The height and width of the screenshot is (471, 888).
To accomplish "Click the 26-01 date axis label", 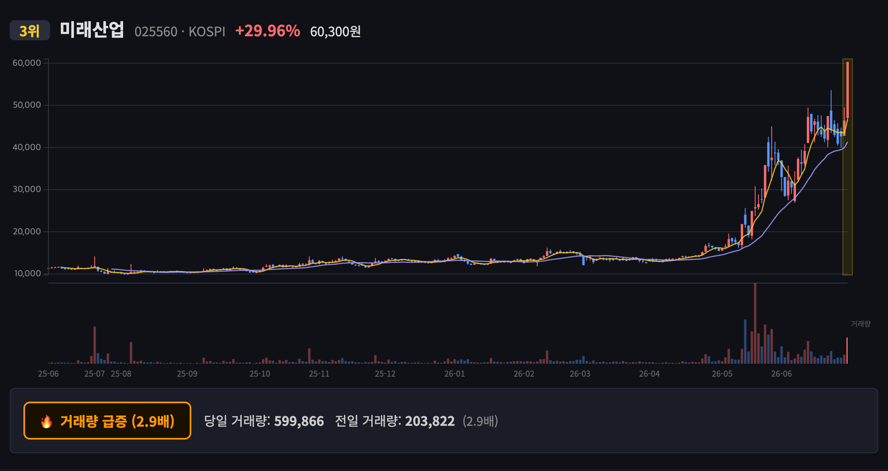I will click(454, 374).
